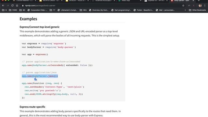This screenshot has width=208, height=117.
Task: Open the Overview, My Hom... bookmark
Action: (98, 10)
